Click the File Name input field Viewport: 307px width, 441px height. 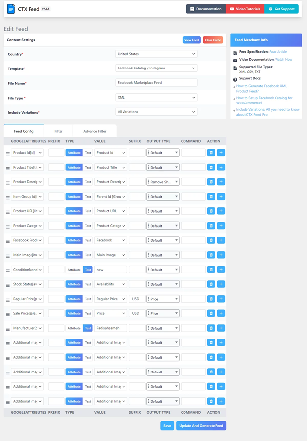(x=156, y=83)
